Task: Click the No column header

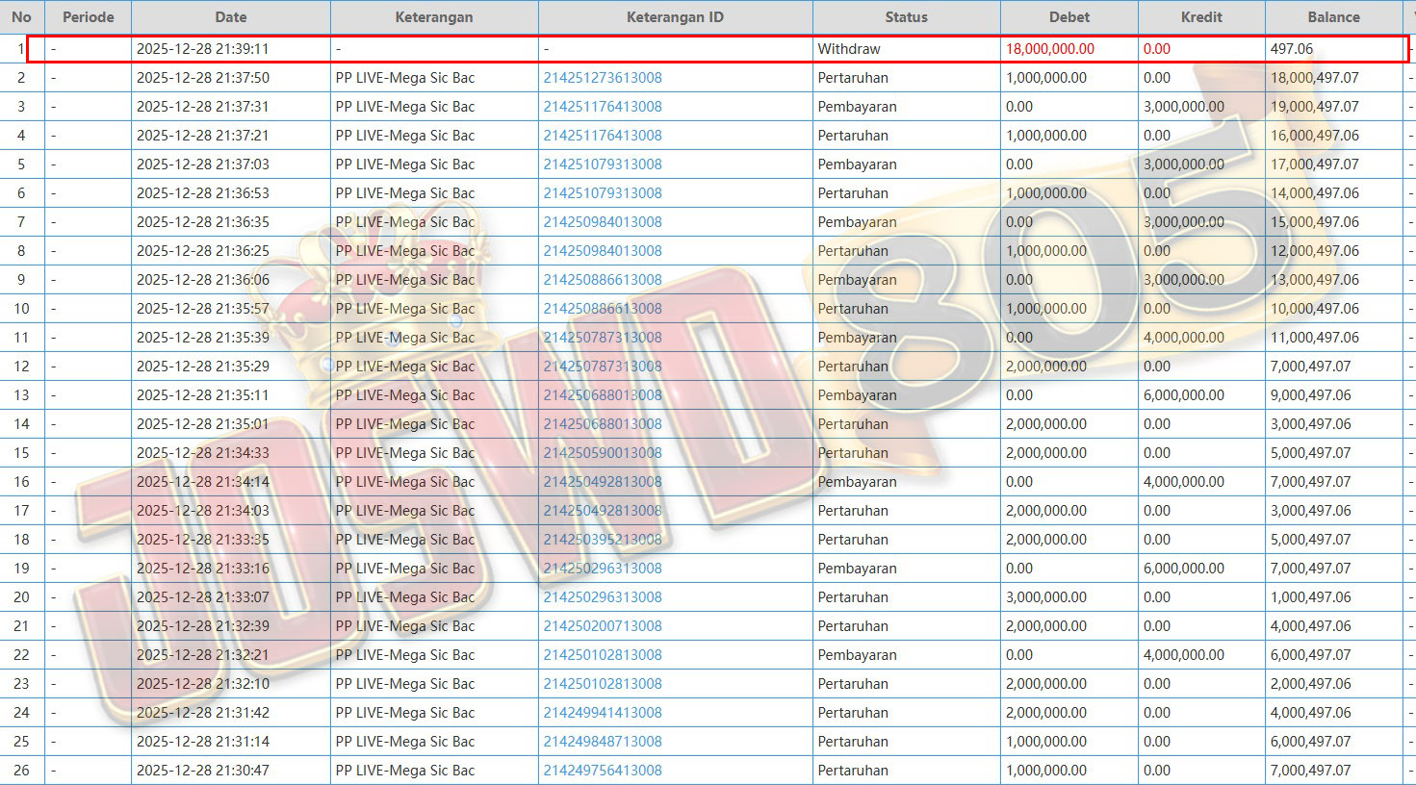Action: tap(21, 17)
